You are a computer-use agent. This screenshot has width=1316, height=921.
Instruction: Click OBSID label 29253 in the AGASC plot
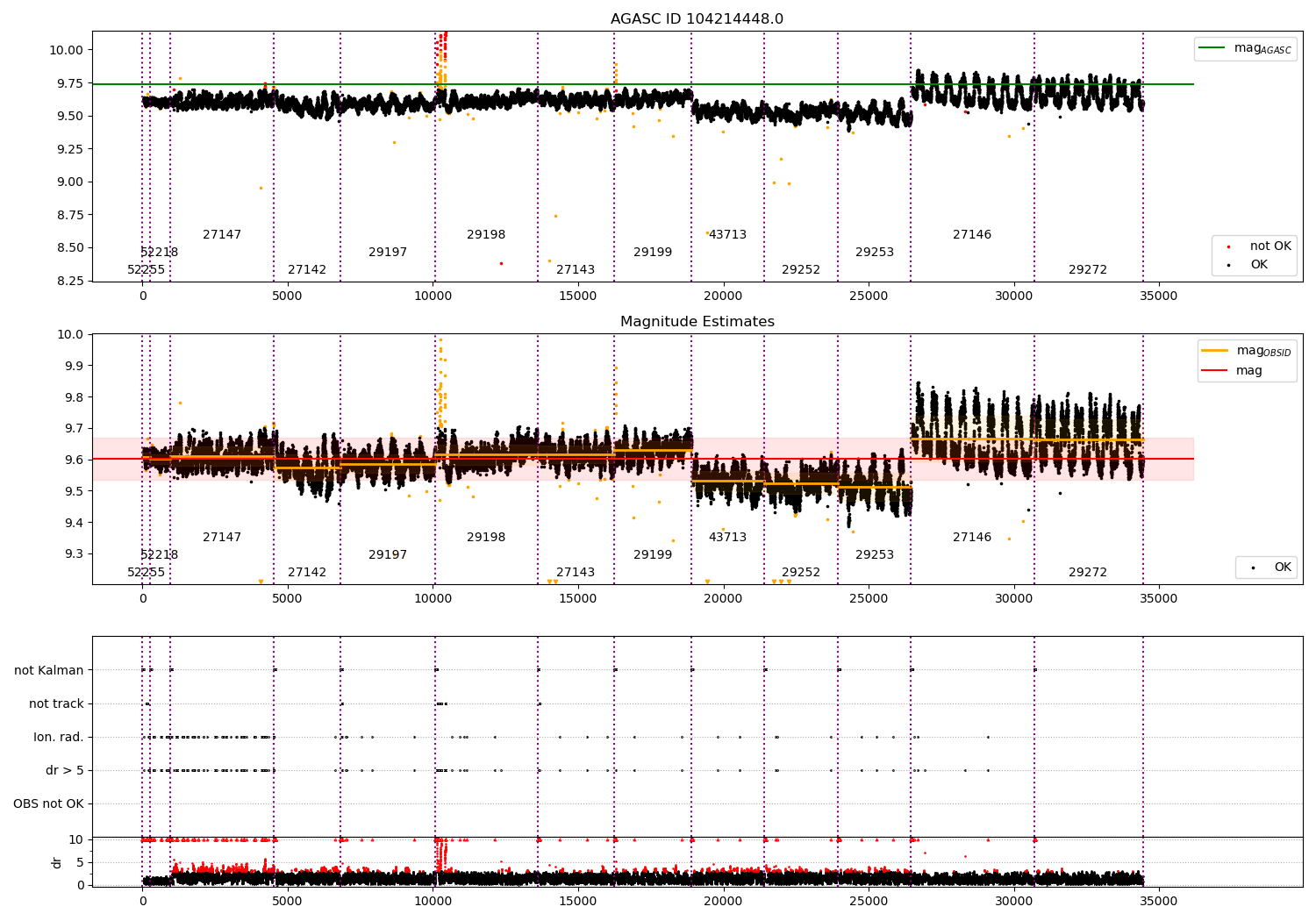pyautogui.click(x=875, y=253)
